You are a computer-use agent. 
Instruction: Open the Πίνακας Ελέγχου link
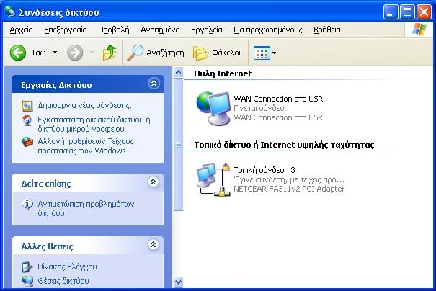click(x=67, y=267)
